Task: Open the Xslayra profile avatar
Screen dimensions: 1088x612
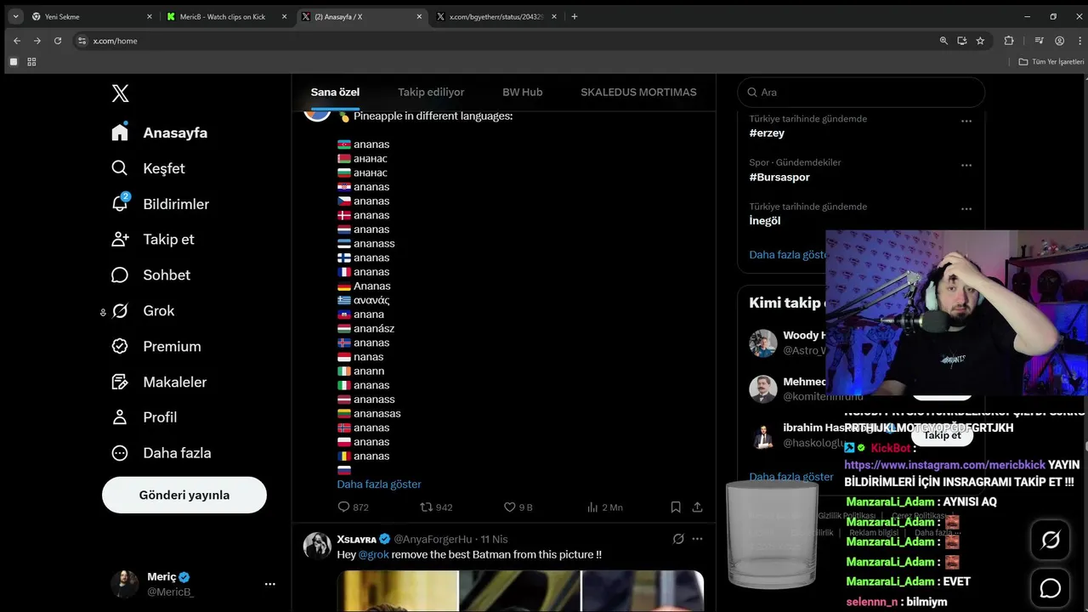Action: (x=317, y=546)
